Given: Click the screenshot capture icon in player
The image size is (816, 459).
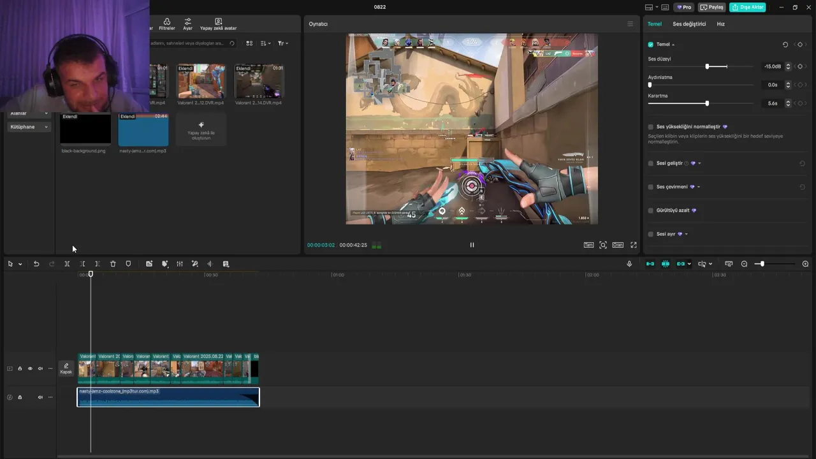Looking at the screenshot, I should point(603,245).
